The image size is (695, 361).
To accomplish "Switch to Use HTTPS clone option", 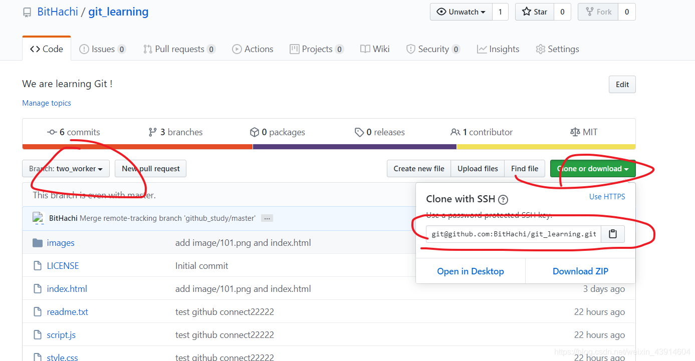I will [607, 197].
